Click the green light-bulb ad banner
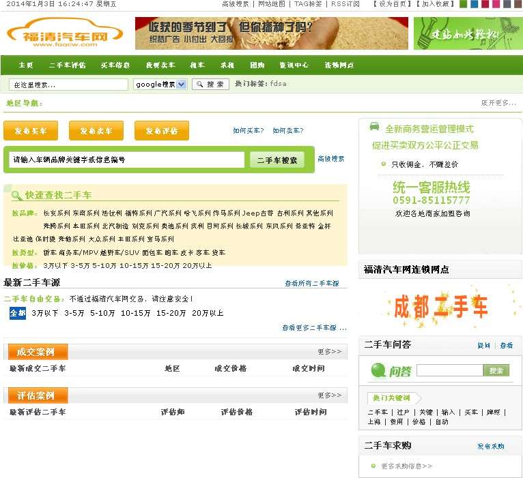523x478 pixels. (x=468, y=33)
